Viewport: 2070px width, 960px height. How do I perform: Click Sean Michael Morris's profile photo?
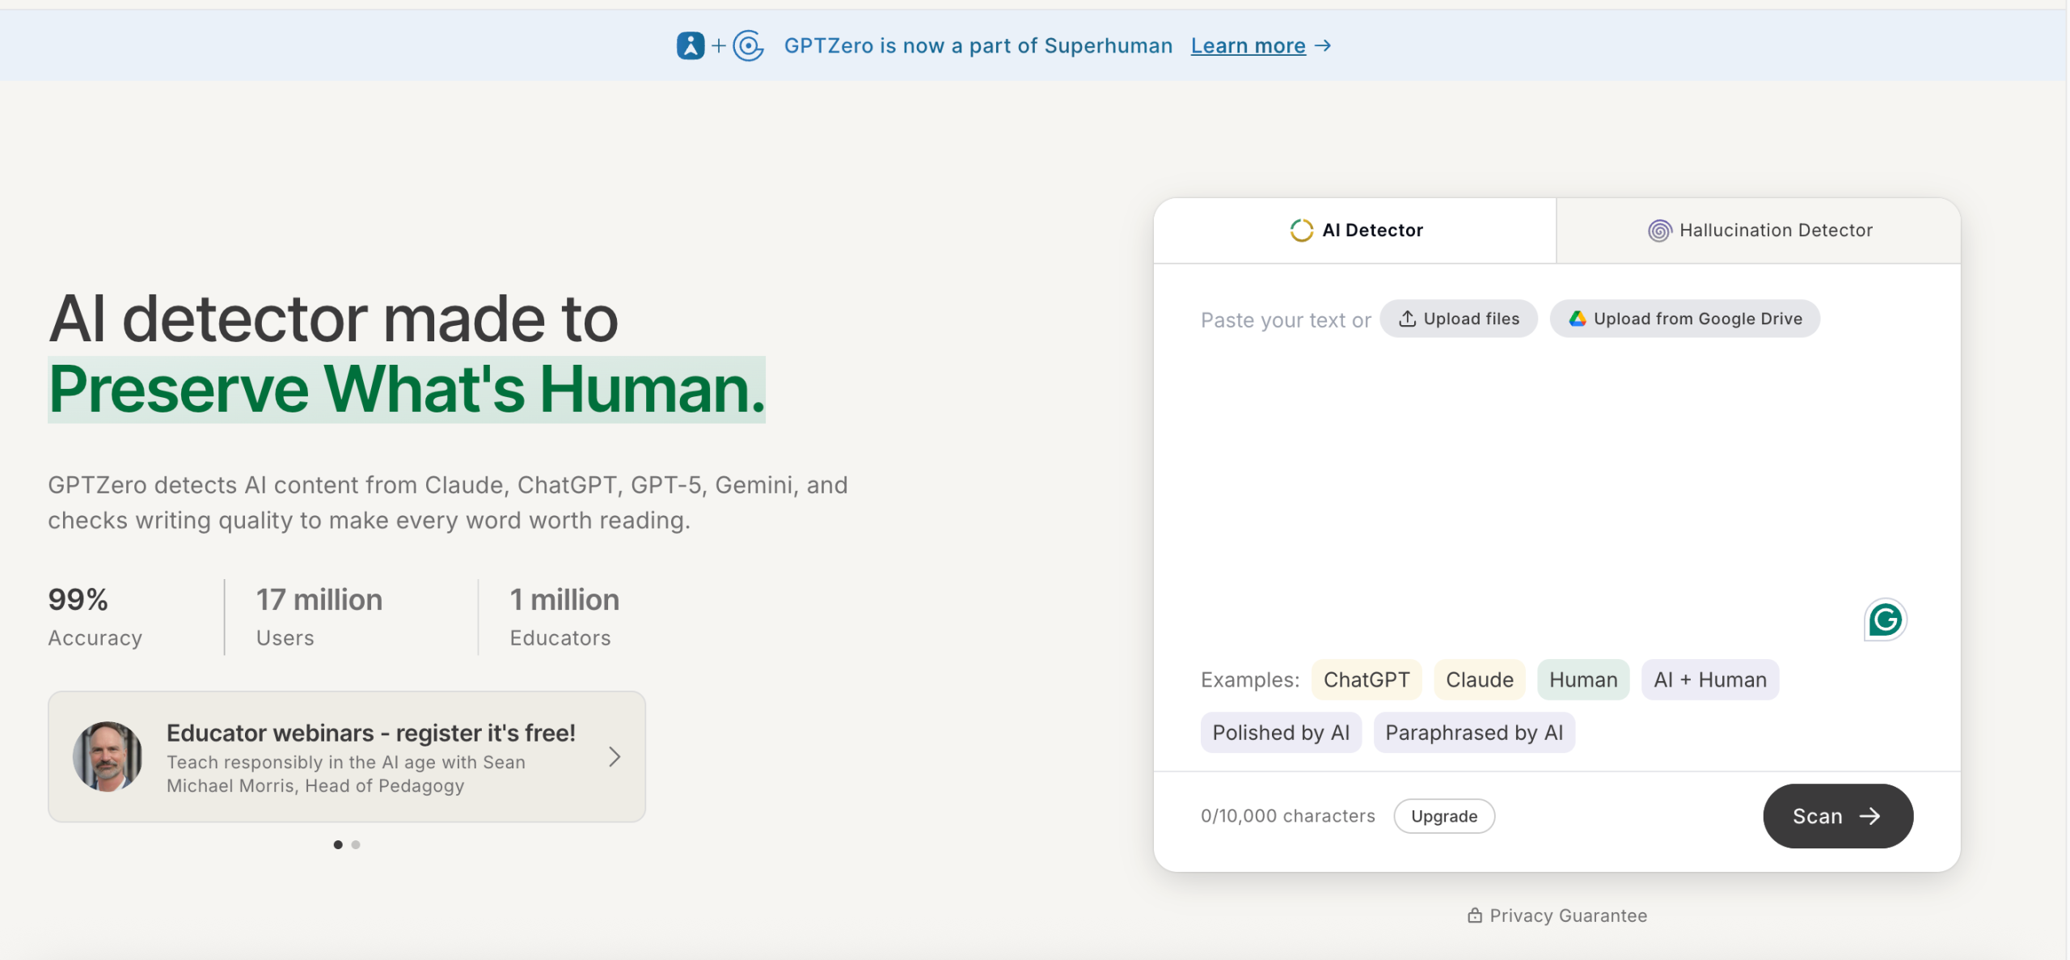108,757
